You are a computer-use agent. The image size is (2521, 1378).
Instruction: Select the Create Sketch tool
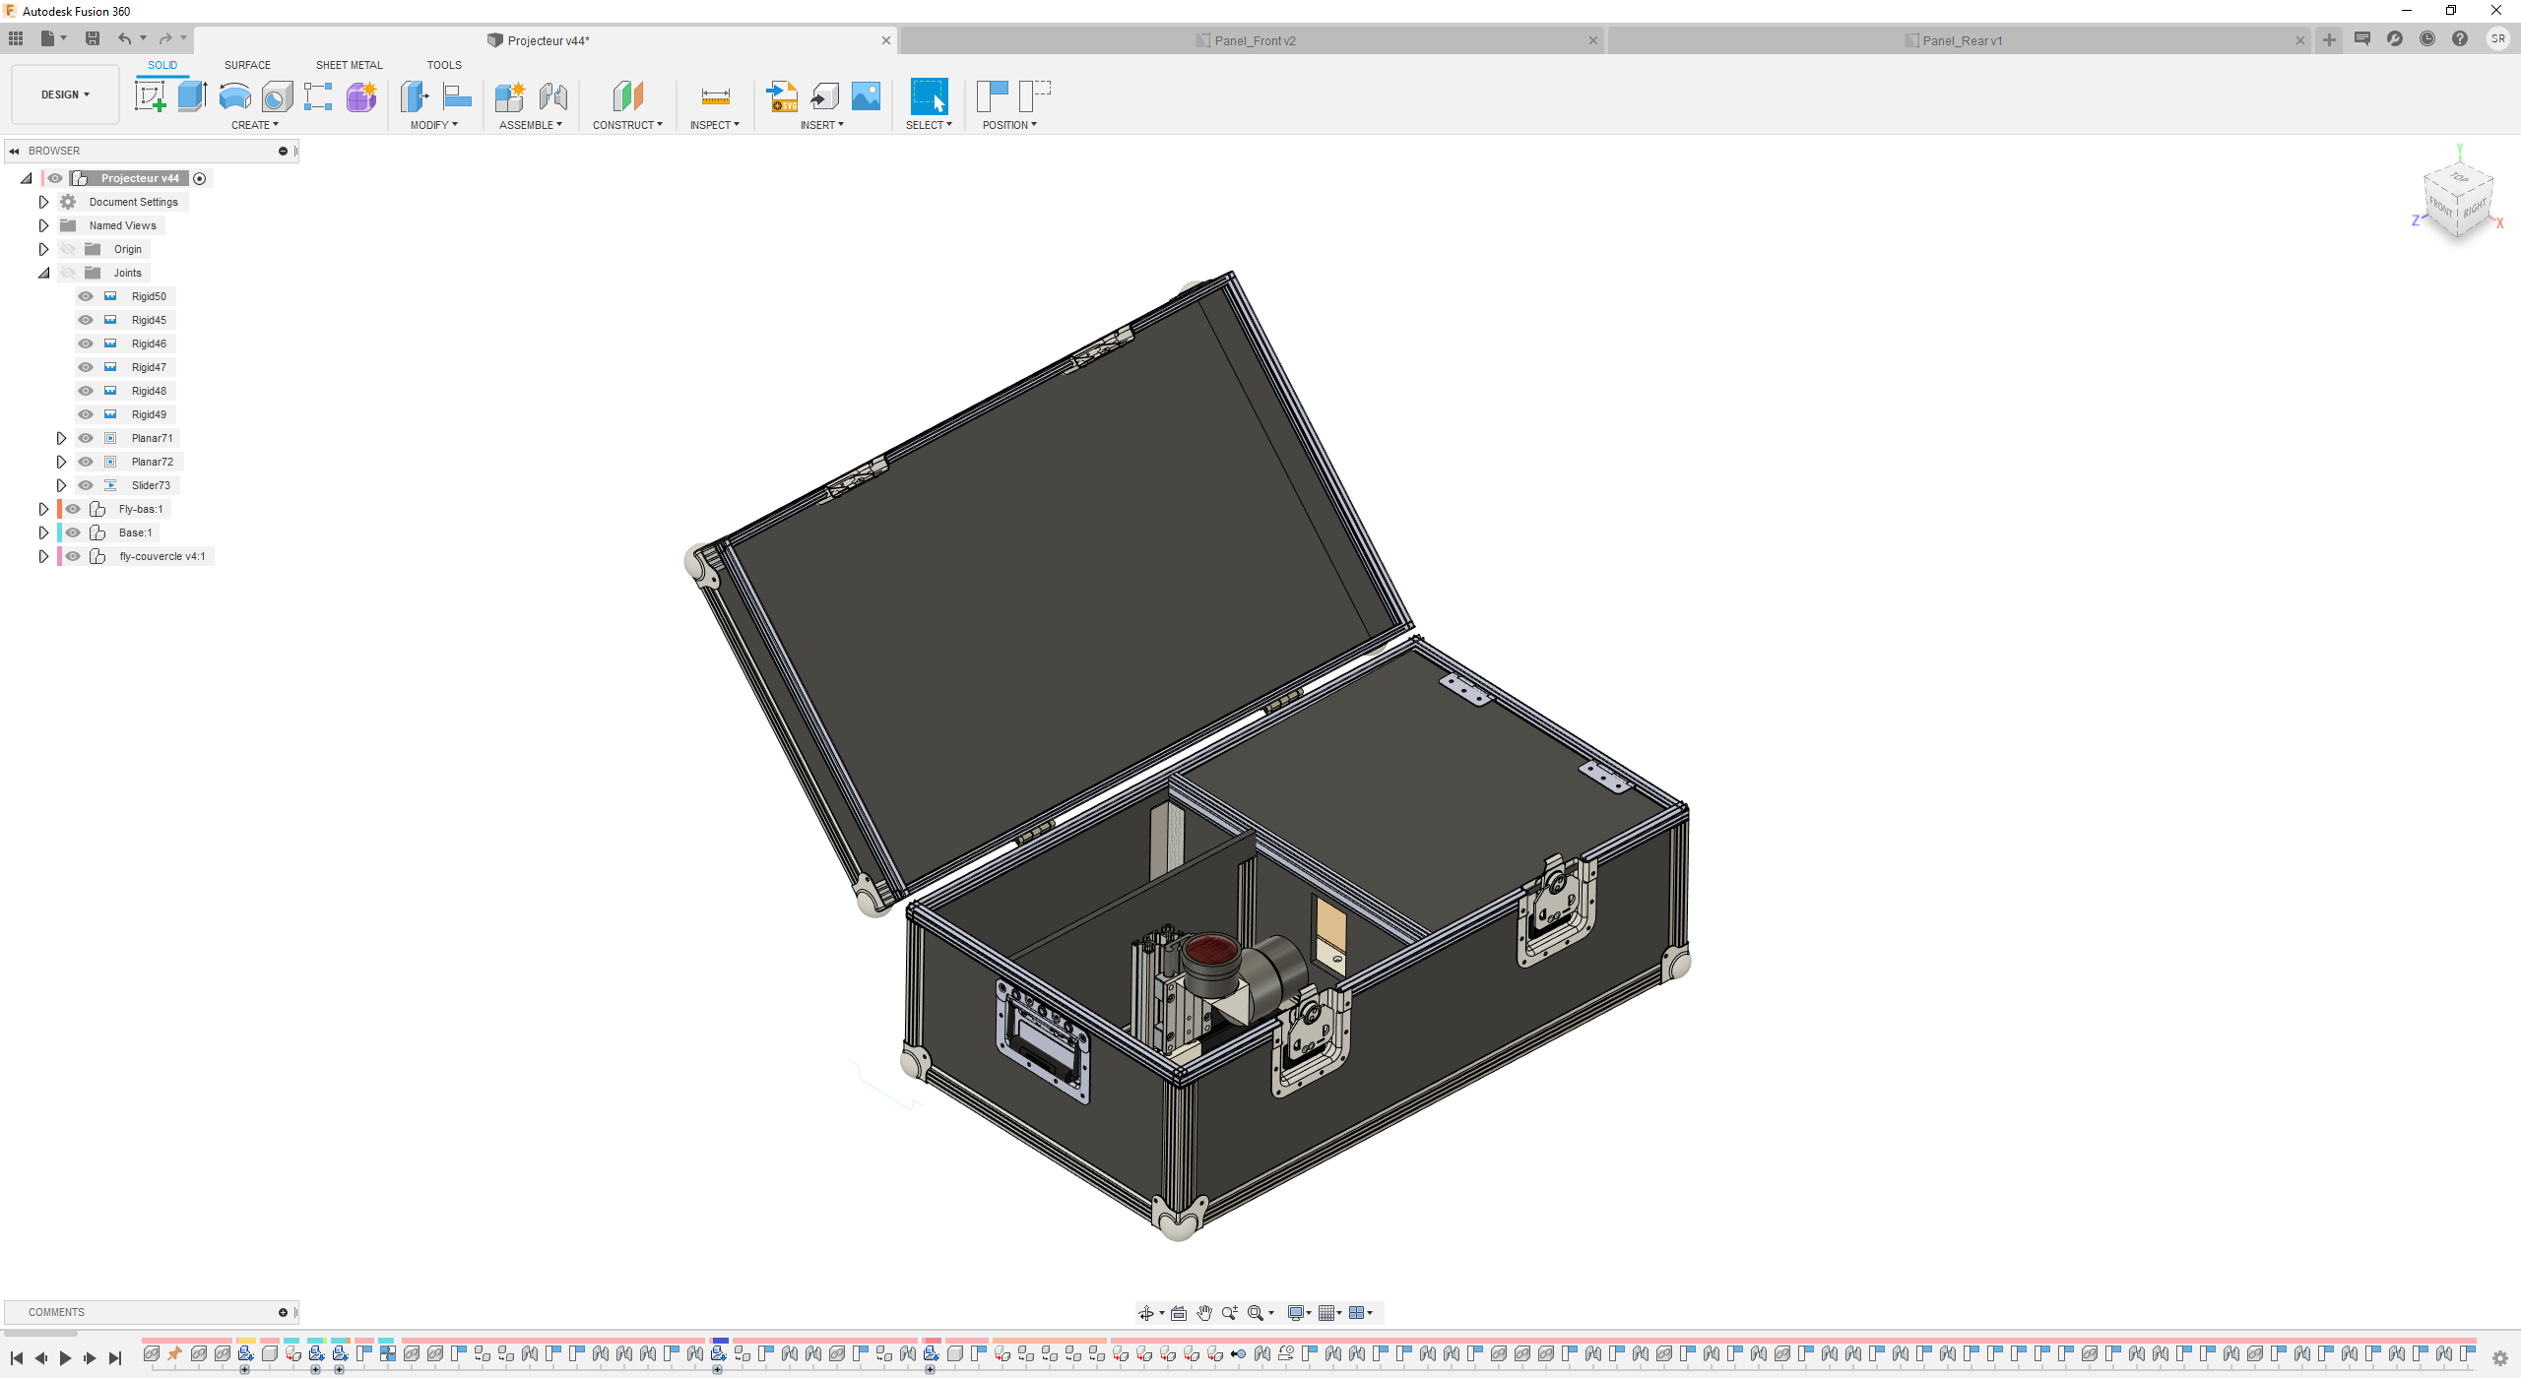pyautogui.click(x=150, y=96)
